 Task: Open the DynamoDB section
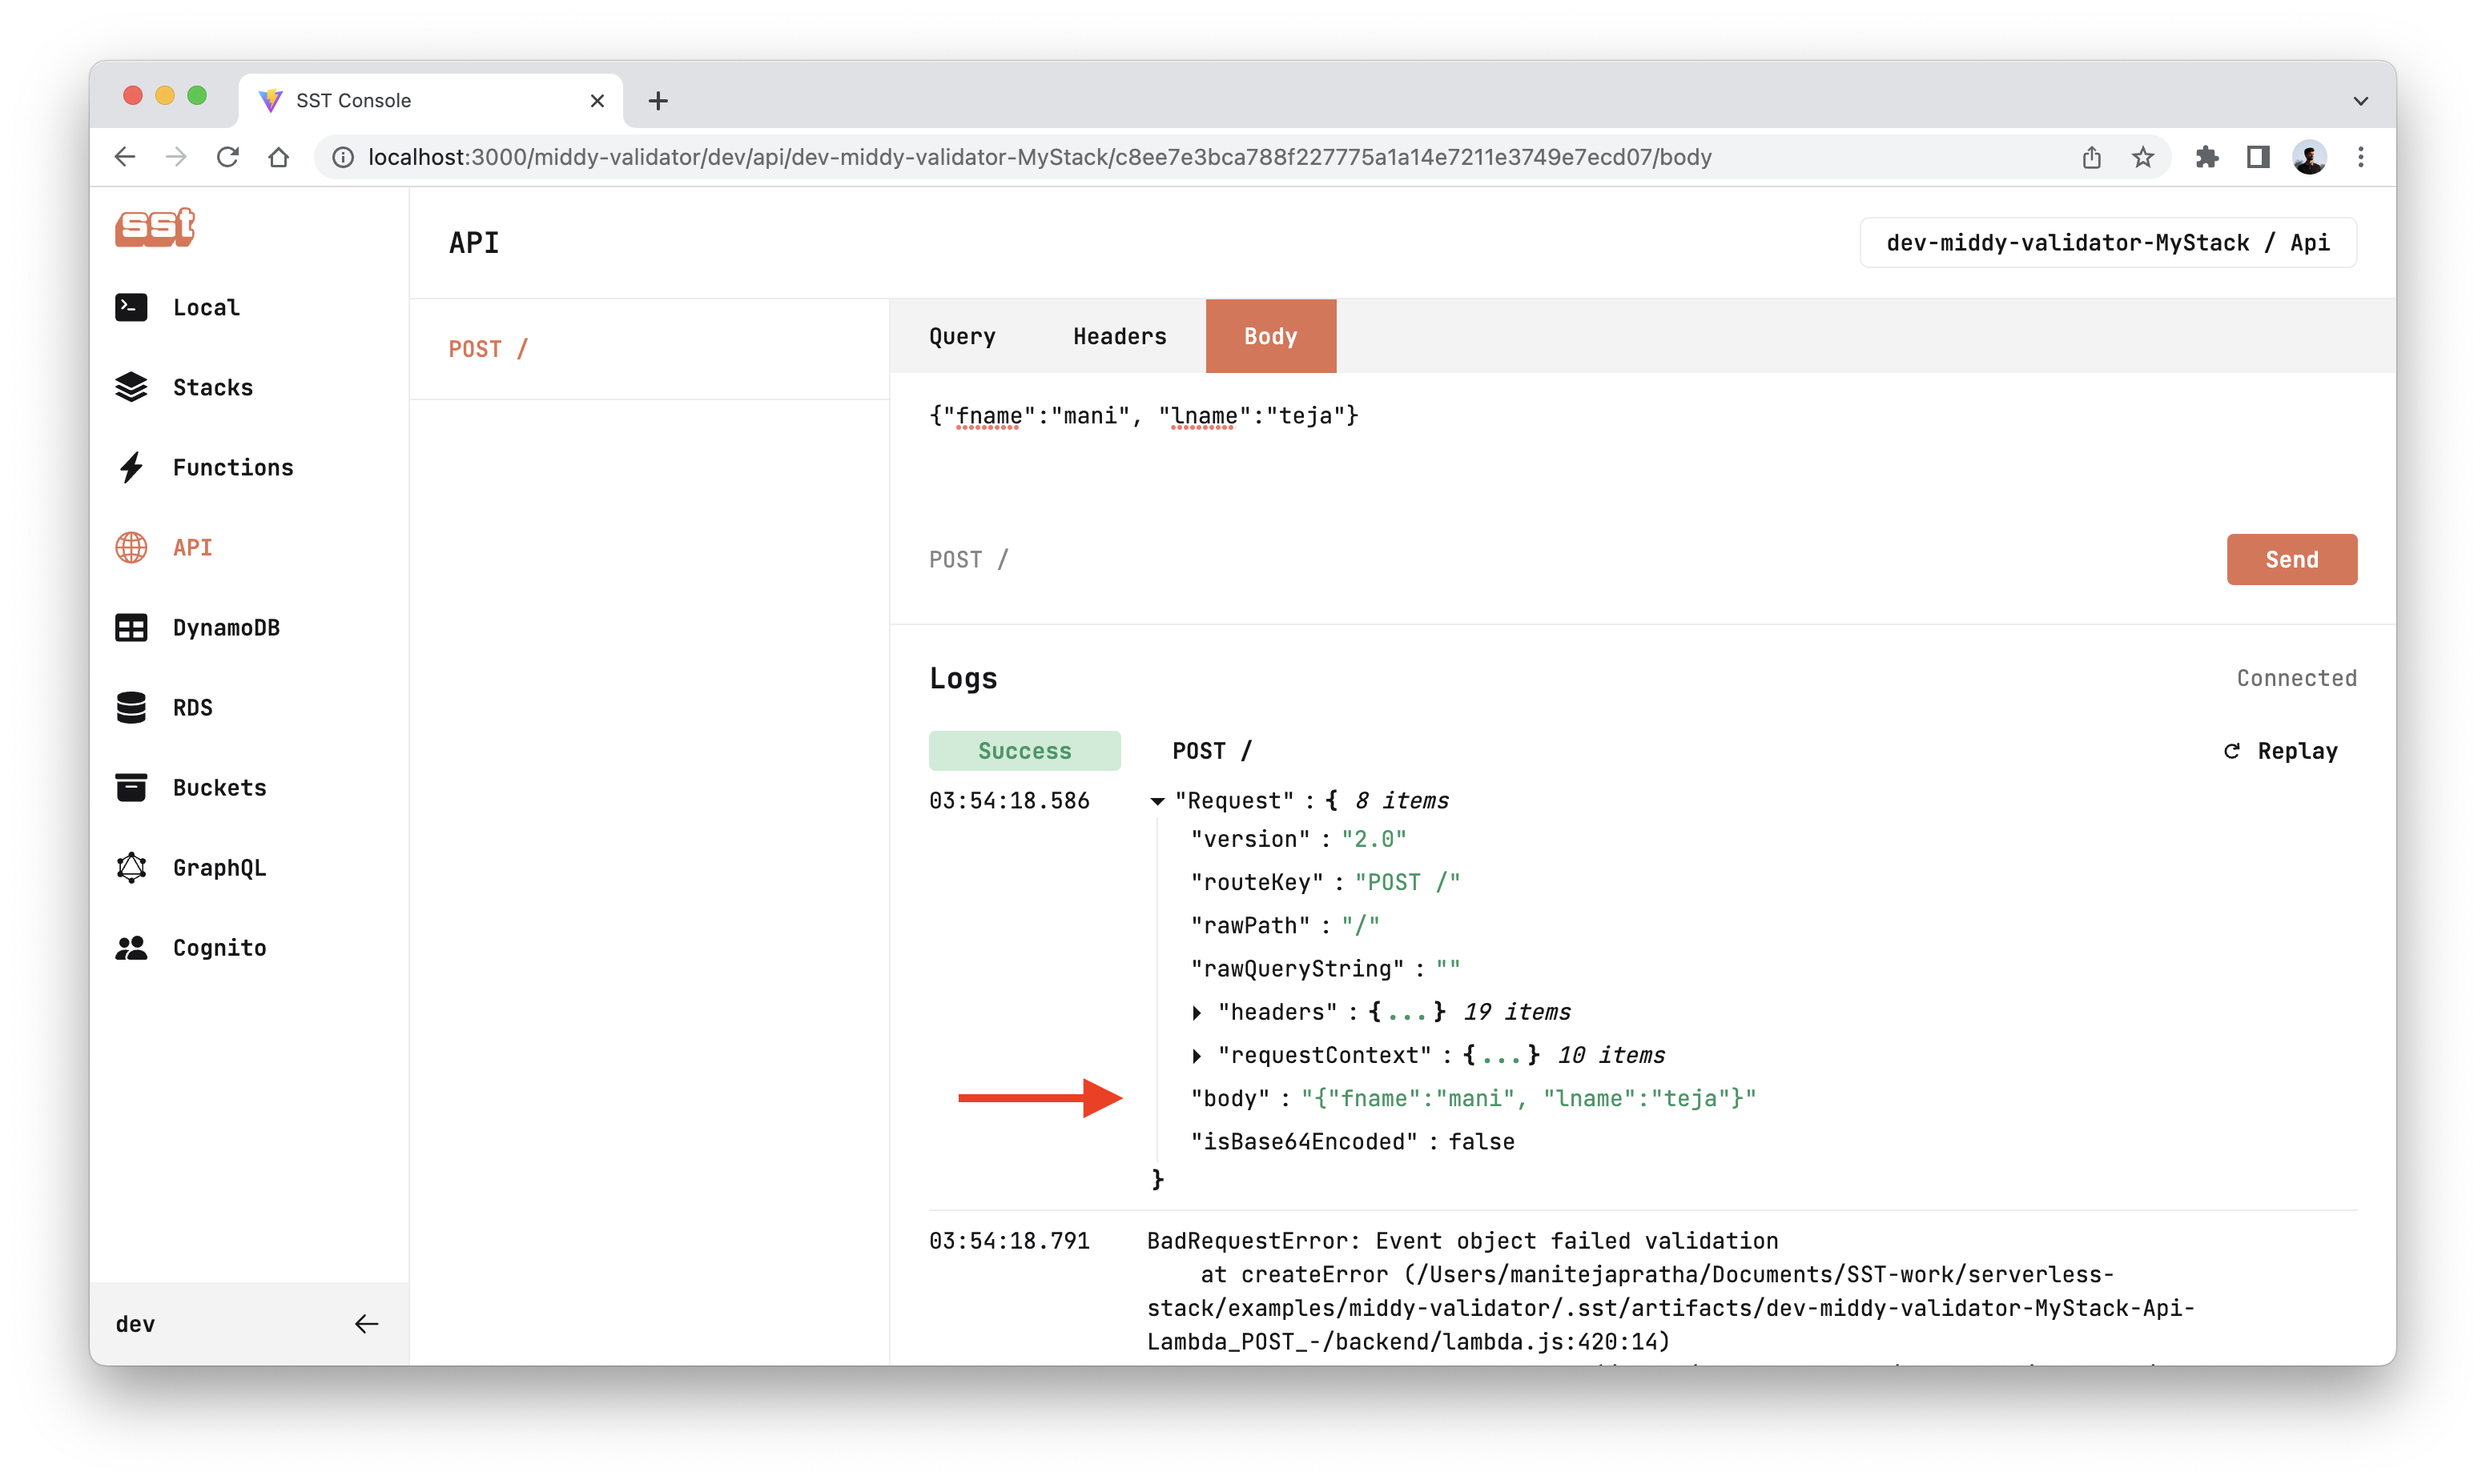[226, 627]
